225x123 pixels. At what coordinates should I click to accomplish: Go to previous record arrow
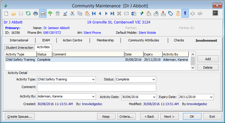pyautogui.click(x=100, y=14)
